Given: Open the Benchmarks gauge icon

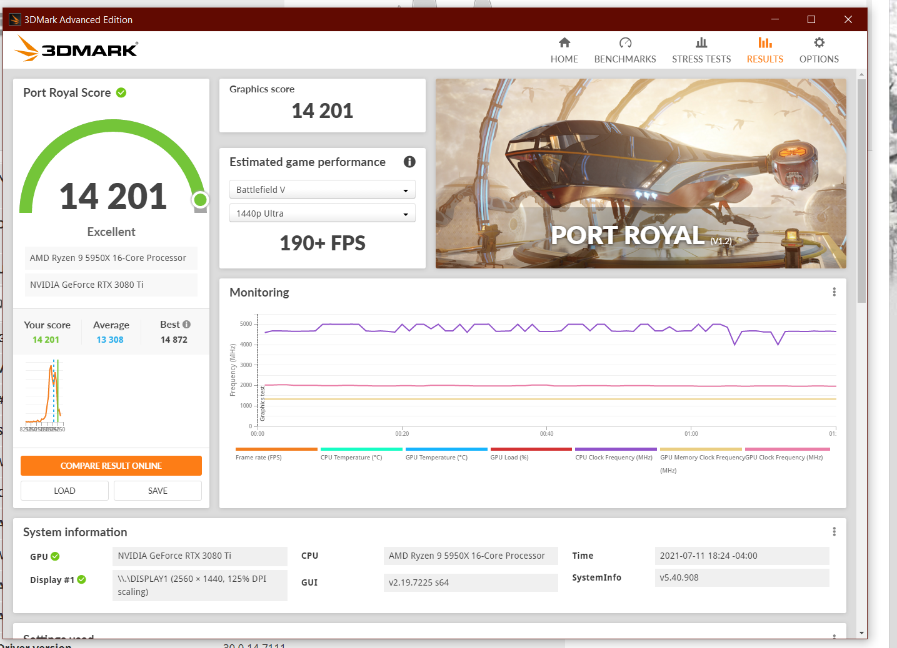Looking at the screenshot, I should (x=625, y=42).
